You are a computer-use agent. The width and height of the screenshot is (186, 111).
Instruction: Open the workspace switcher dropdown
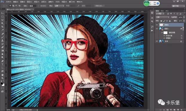click(x=178, y=6)
